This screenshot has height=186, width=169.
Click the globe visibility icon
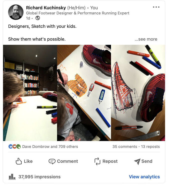pos(38,18)
